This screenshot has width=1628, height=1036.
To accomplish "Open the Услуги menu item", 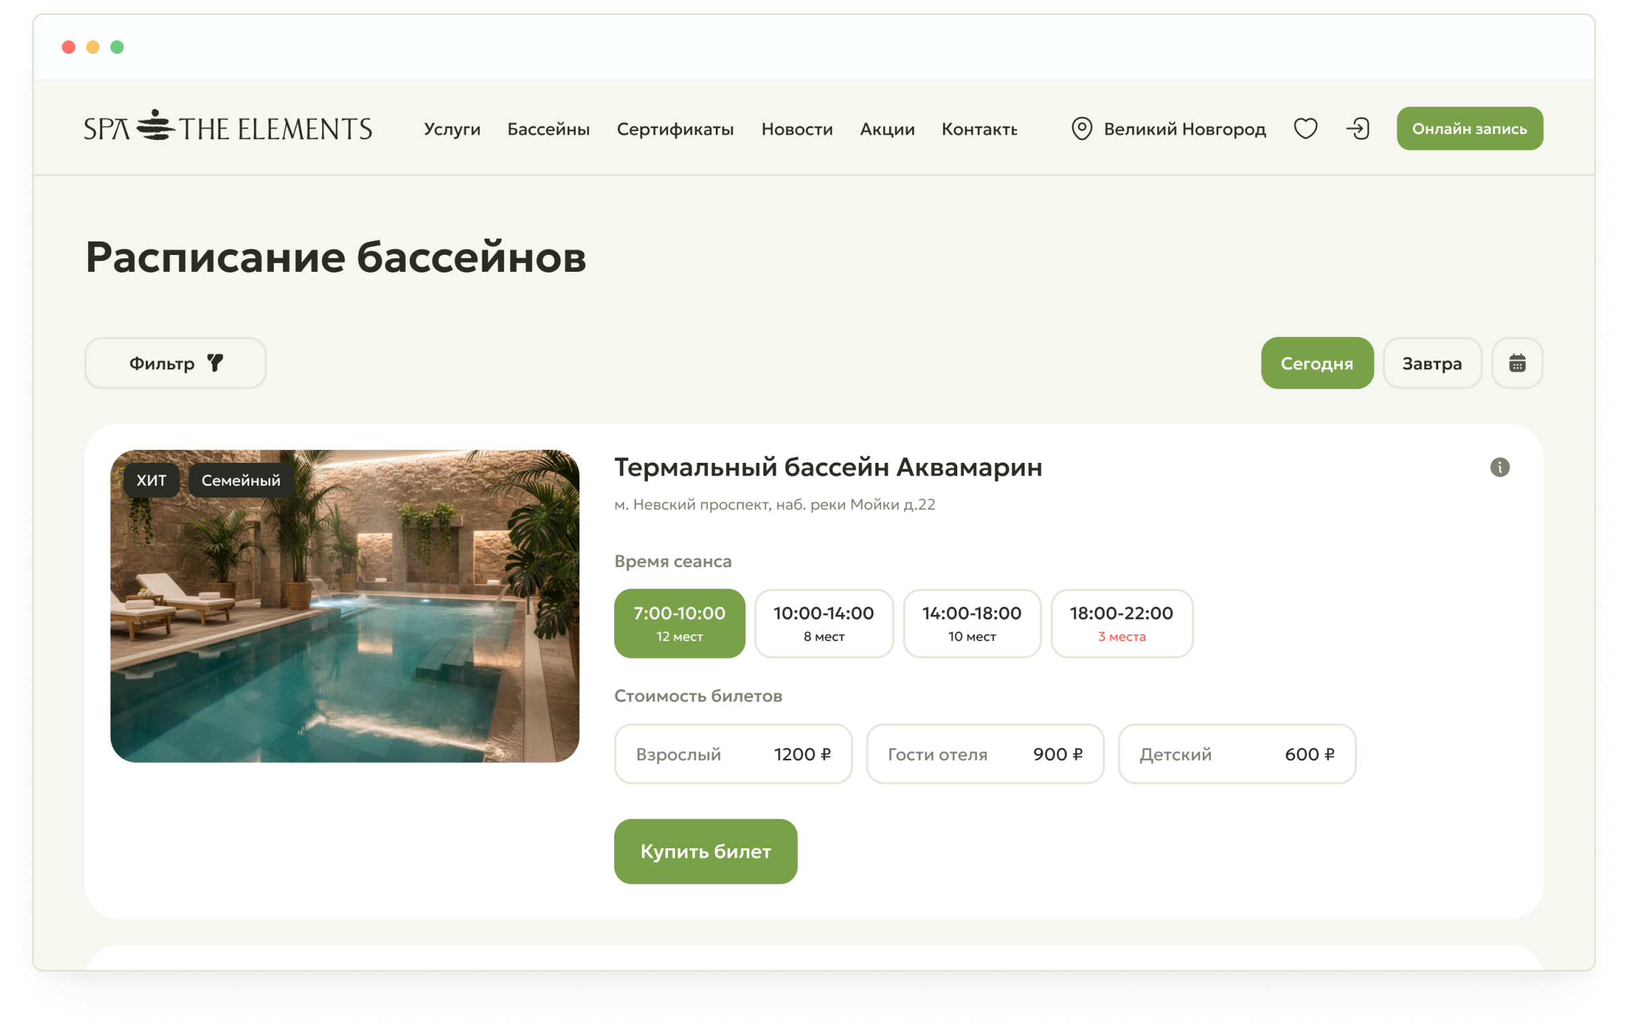I will 452,129.
